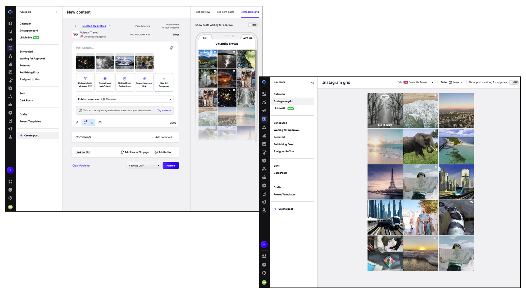526x296 pixels.
Task: Pin the post with the pin icon
Action: click(77, 123)
